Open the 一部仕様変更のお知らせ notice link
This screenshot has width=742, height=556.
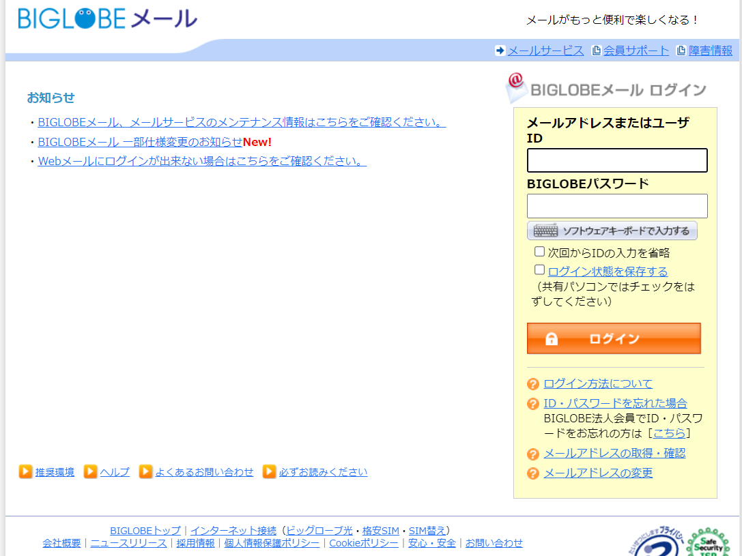point(140,142)
